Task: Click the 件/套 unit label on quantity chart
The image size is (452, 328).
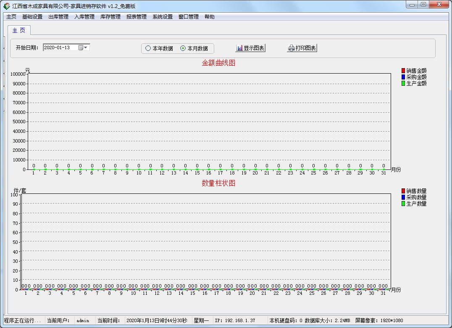Action: point(20,190)
